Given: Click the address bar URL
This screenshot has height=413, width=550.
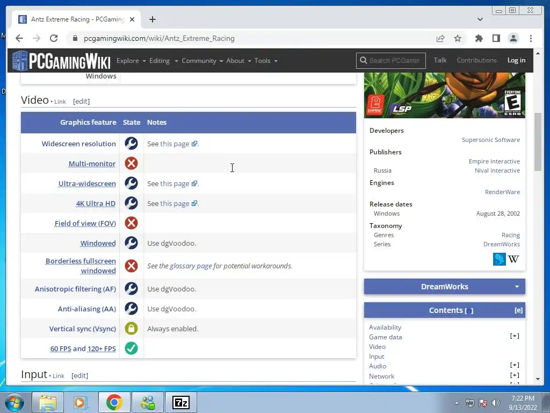Looking at the screenshot, I should click(x=159, y=38).
